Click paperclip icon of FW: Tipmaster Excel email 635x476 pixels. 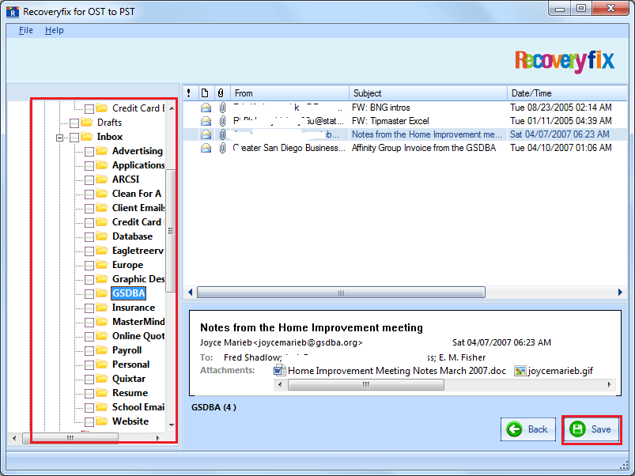click(222, 121)
